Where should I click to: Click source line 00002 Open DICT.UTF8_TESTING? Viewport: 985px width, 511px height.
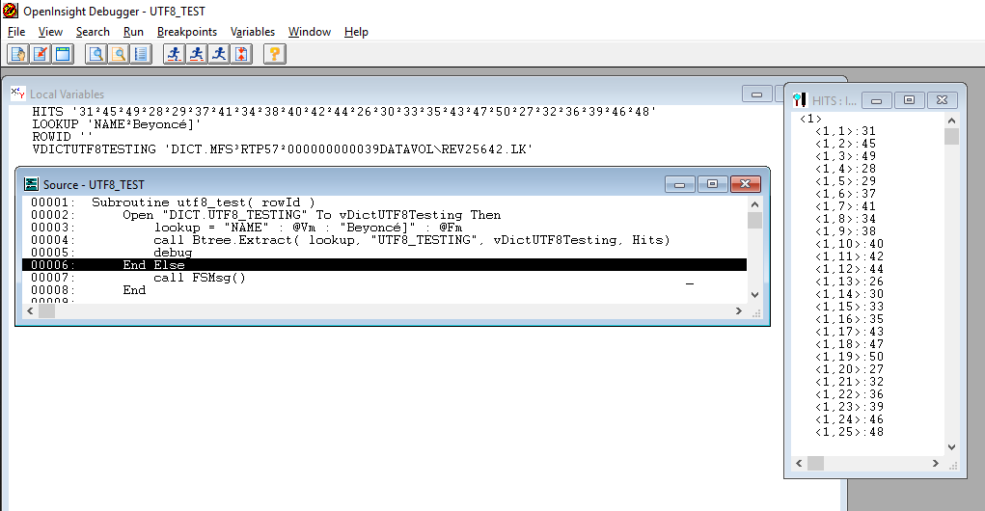point(385,215)
